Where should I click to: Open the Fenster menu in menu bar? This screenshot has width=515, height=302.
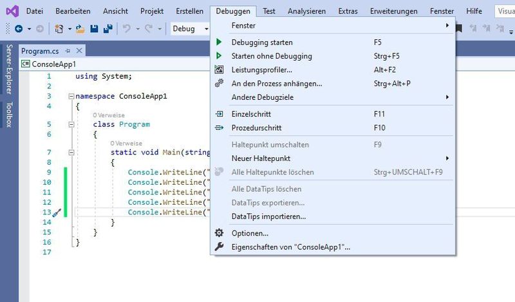pos(442,11)
